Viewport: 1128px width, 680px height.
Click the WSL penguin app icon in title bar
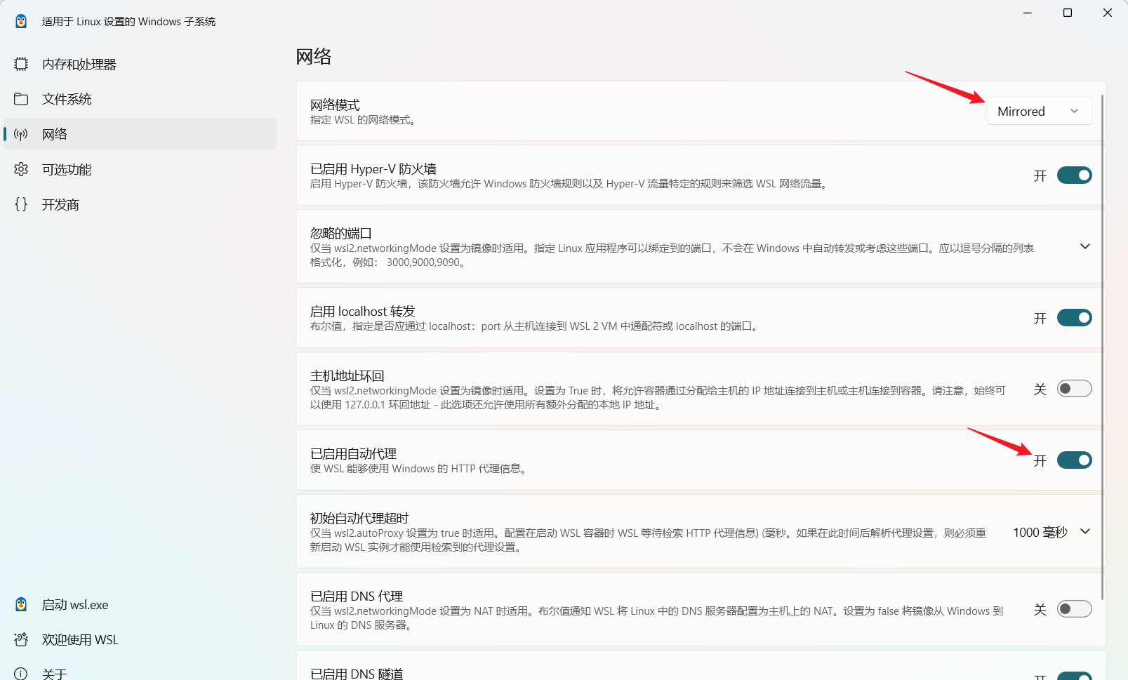(21, 21)
